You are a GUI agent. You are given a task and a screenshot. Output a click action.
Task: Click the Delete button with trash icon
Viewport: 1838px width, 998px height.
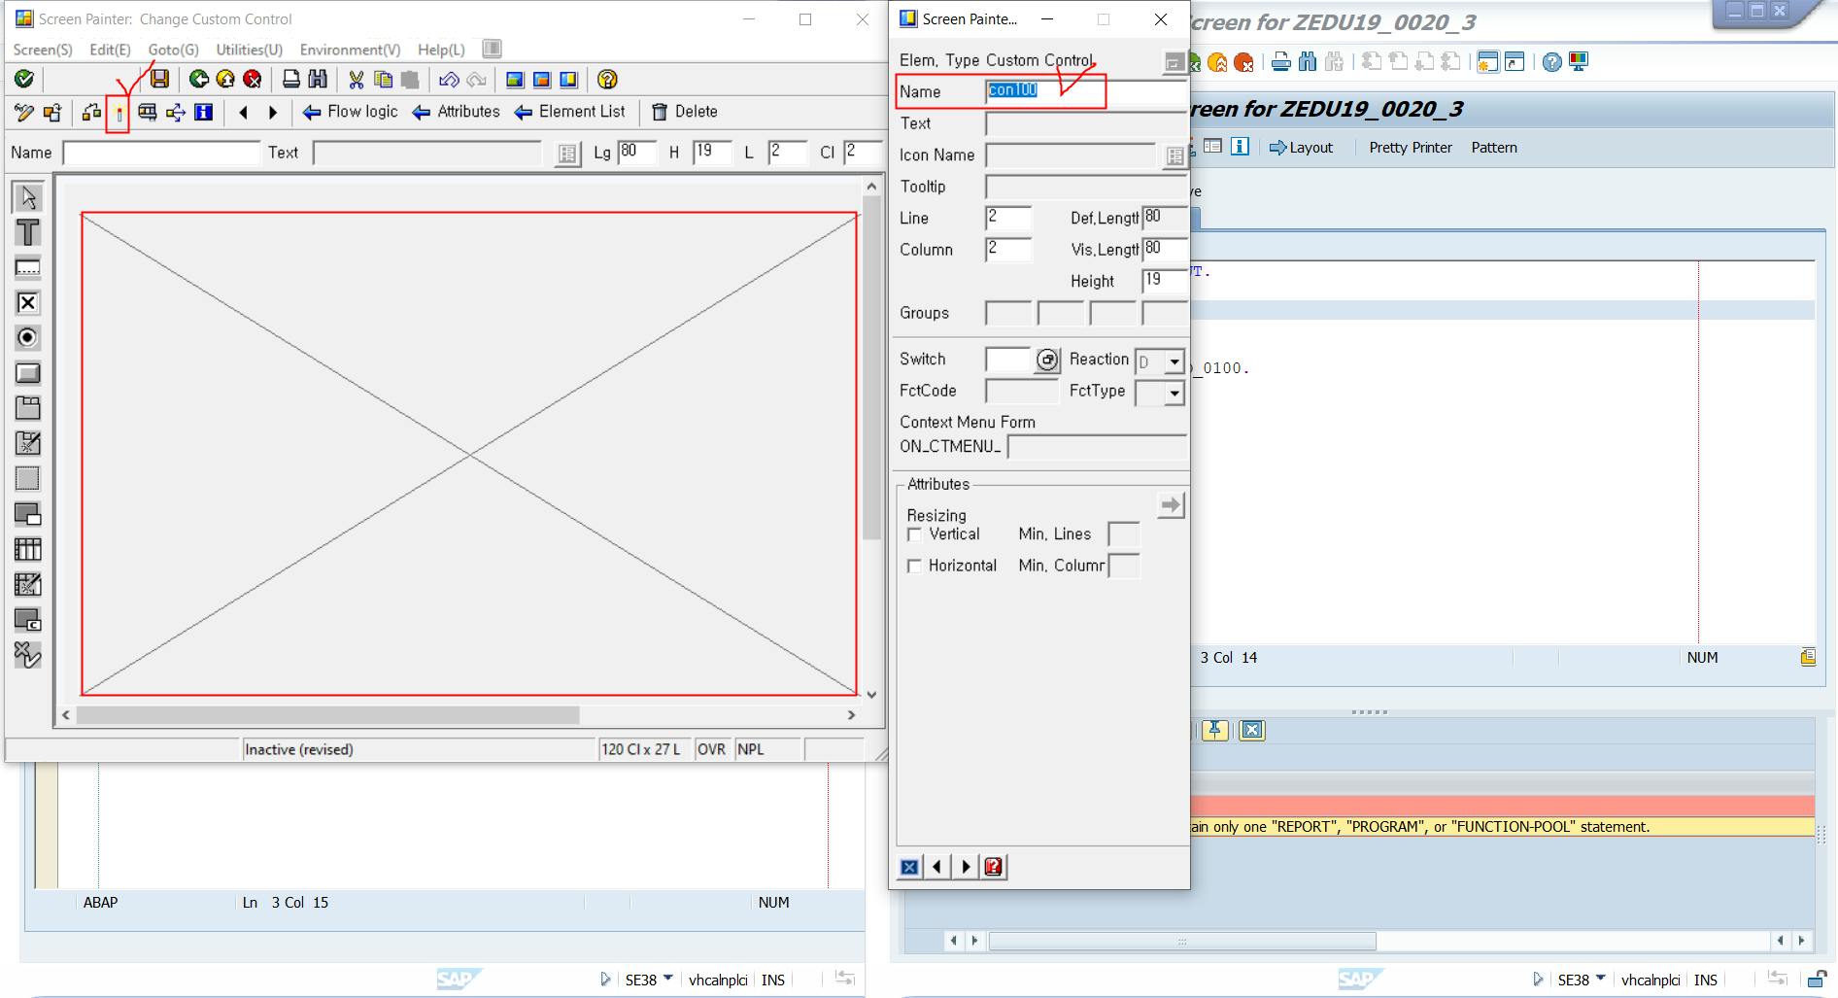pos(685,112)
